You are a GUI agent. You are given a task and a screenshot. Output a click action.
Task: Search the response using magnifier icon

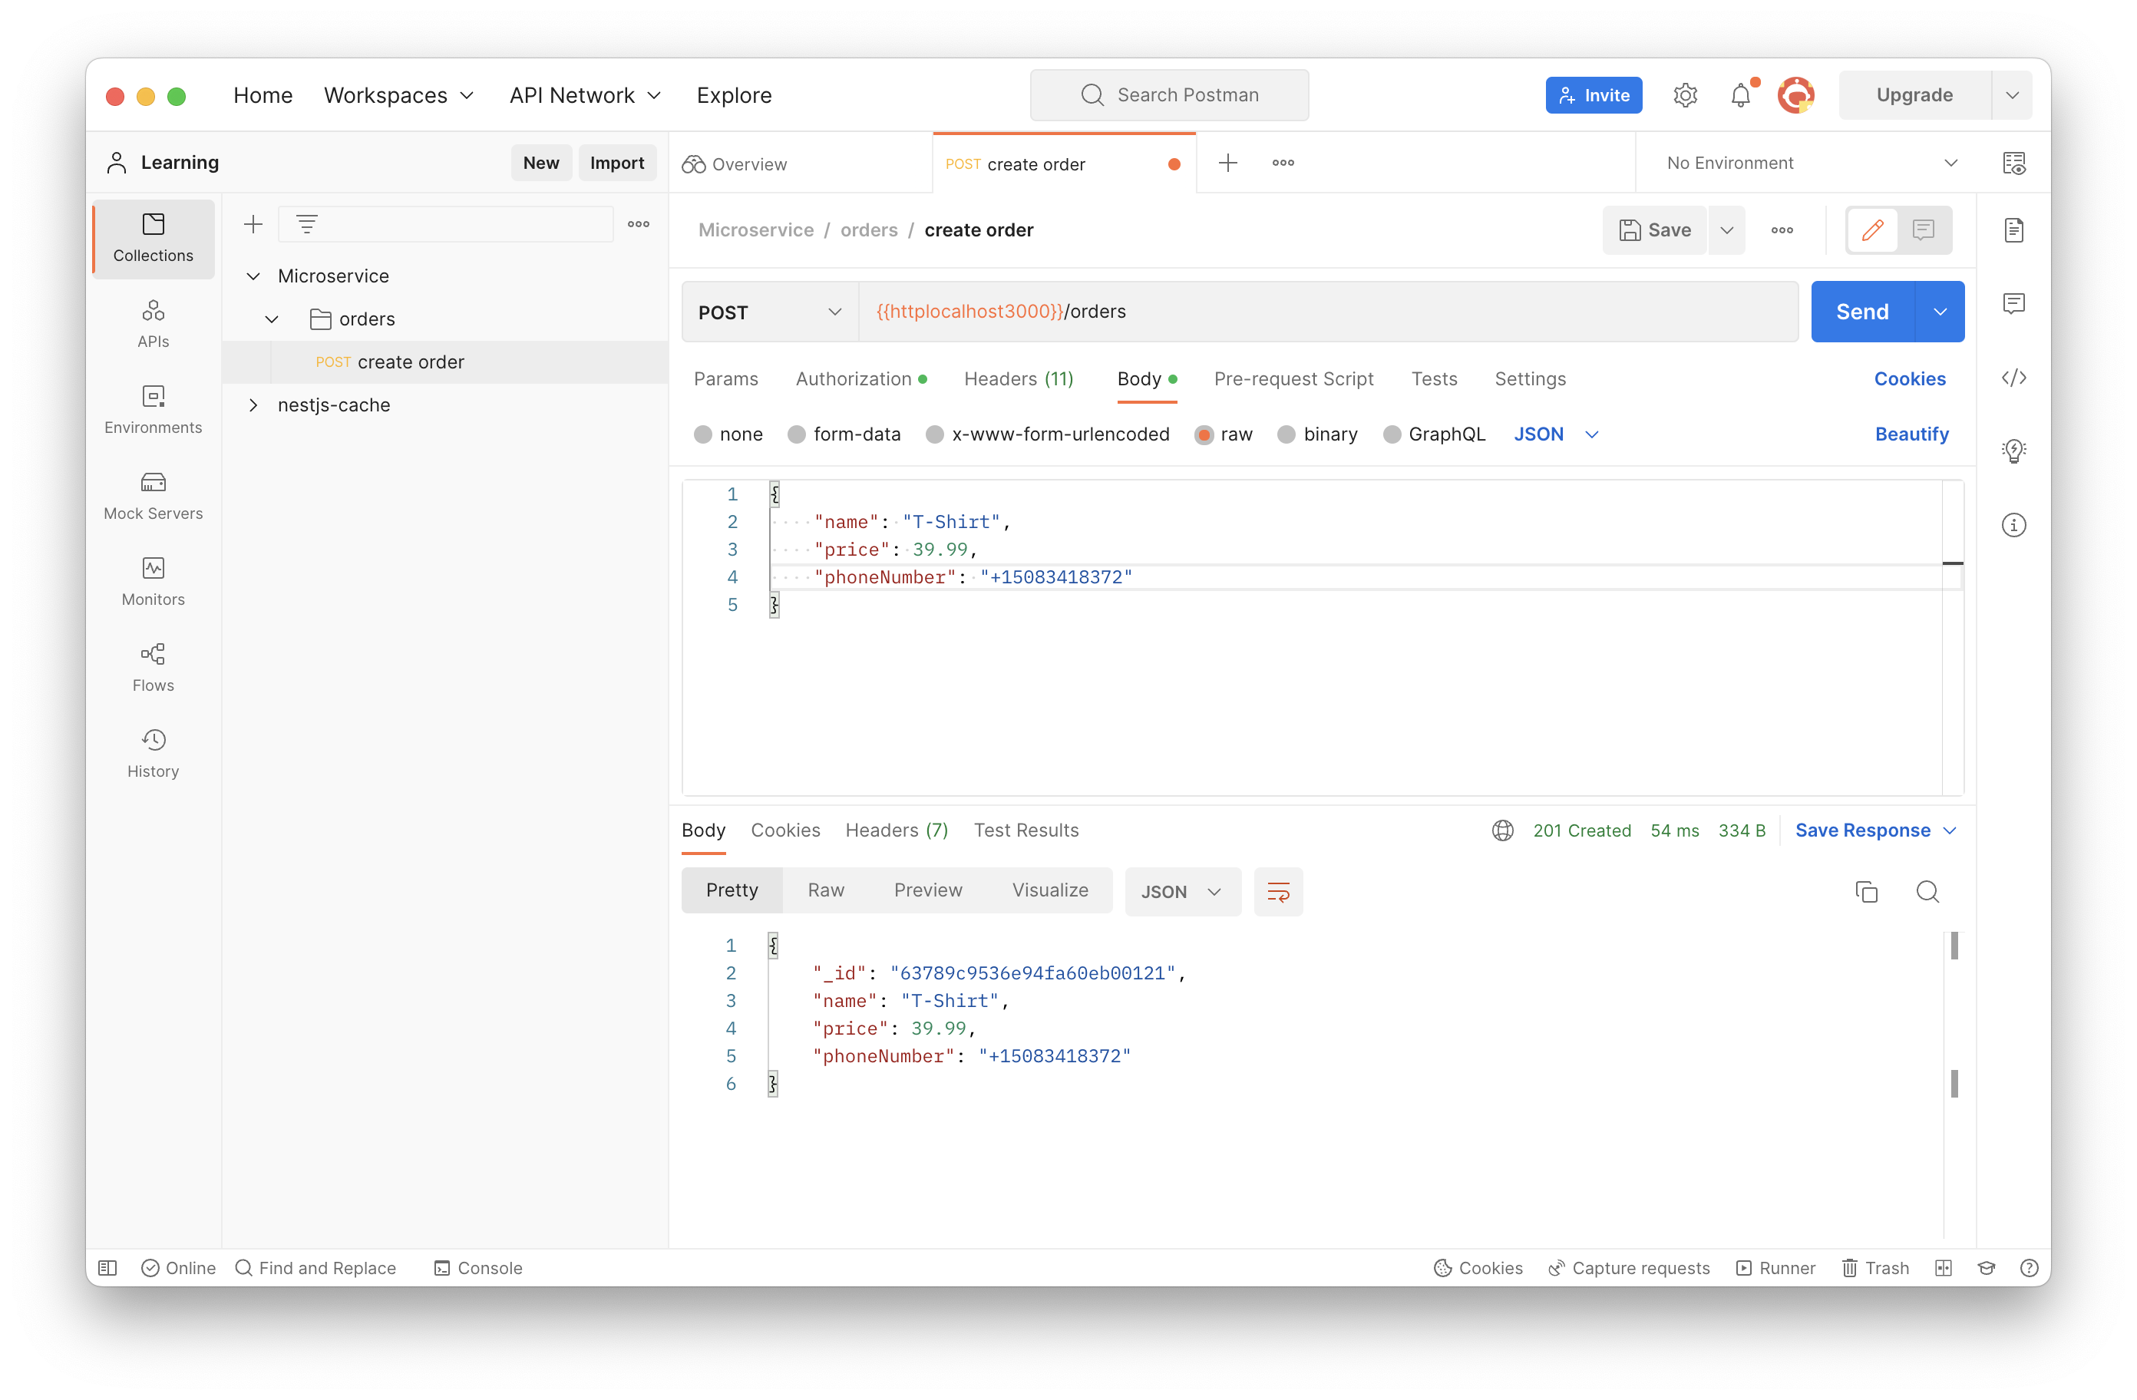(1927, 892)
